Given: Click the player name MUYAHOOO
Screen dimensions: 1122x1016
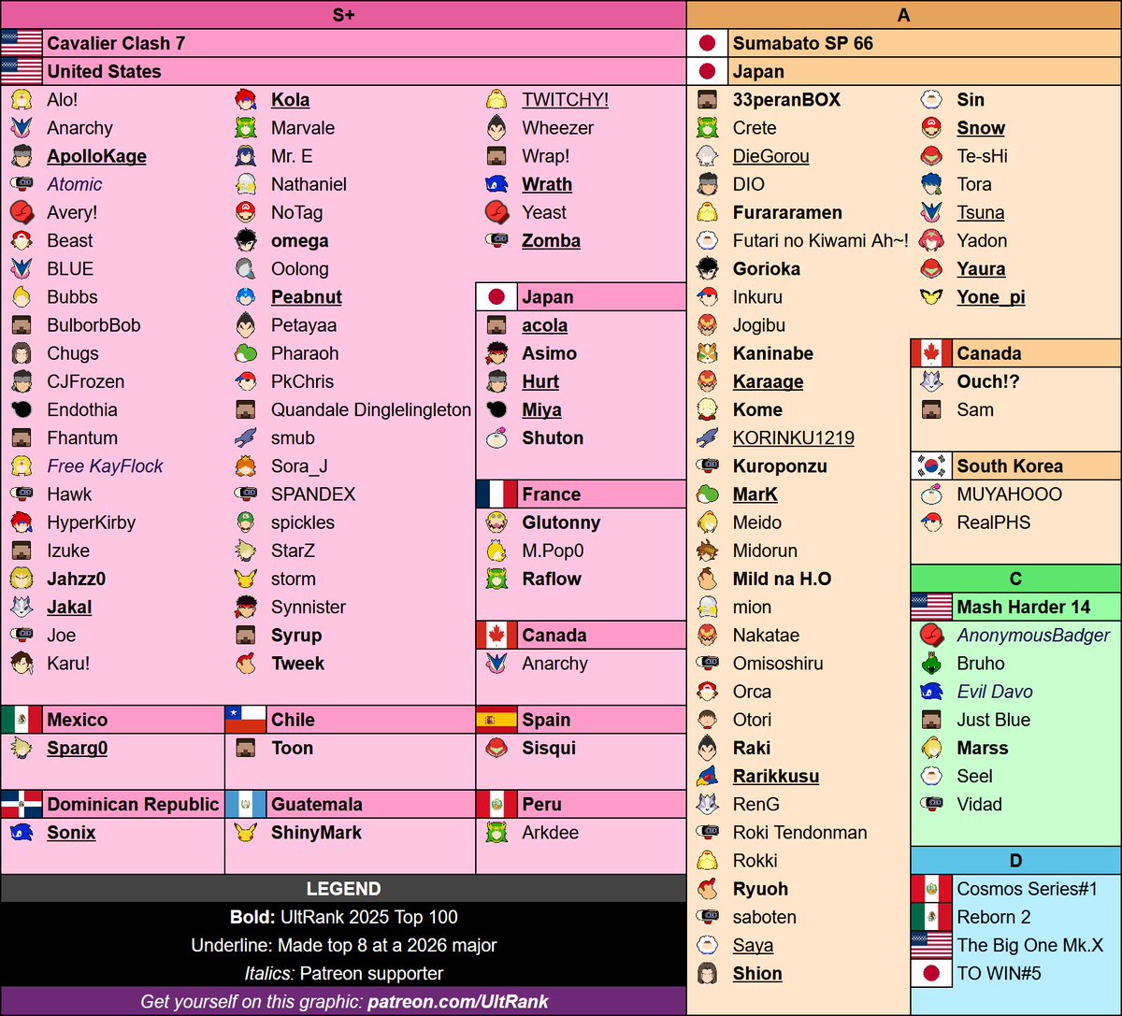Looking at the screenshot, I should pyautogui.click(x=1009, y=494).
